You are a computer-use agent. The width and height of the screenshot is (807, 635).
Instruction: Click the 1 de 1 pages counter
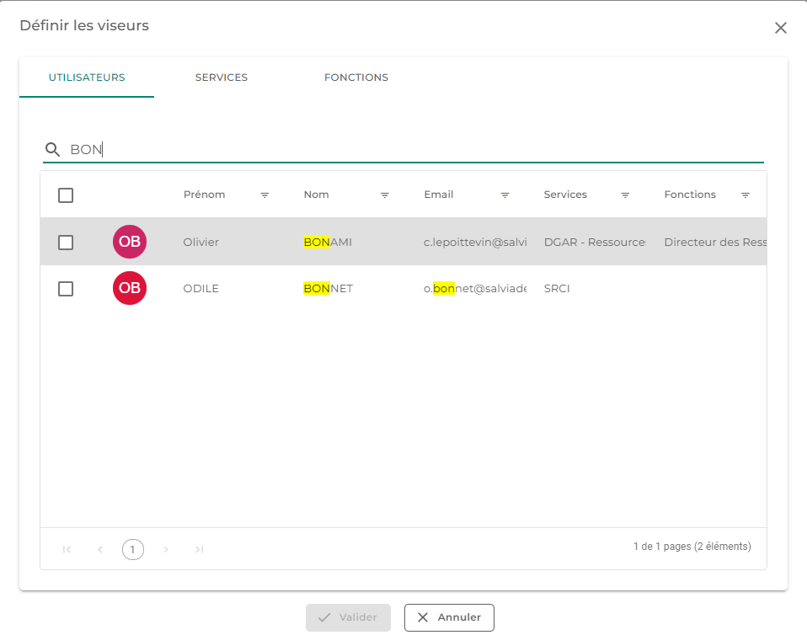[692, 547]
